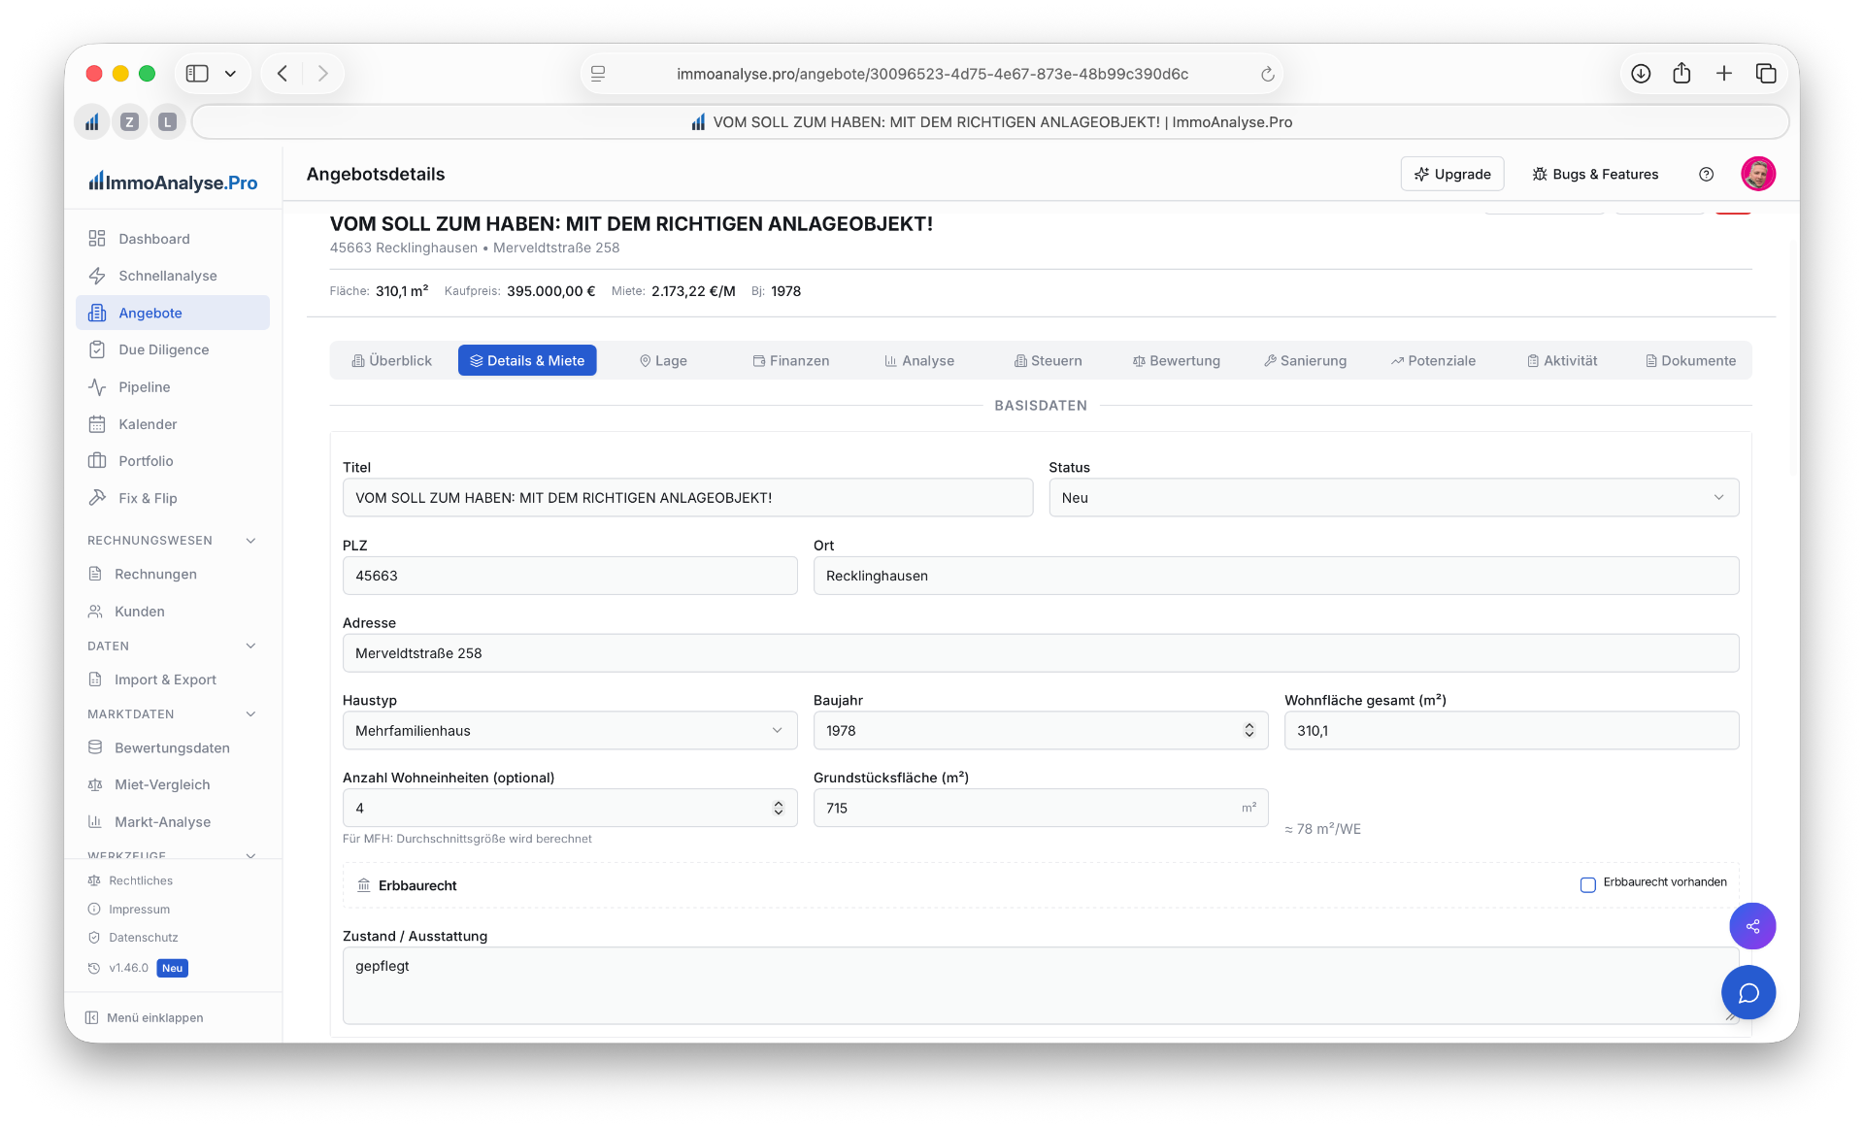Open Due Diligence in sidebar

click(x=173, y=349)
